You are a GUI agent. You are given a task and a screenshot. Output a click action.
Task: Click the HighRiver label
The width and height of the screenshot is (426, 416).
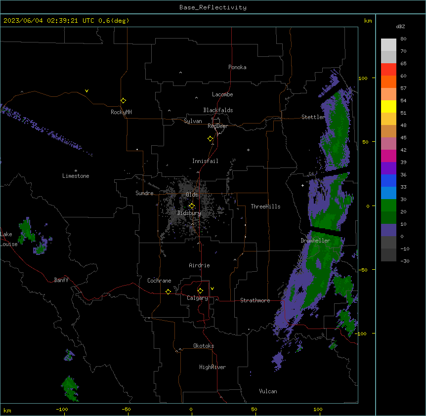click(x=213, y=367)
